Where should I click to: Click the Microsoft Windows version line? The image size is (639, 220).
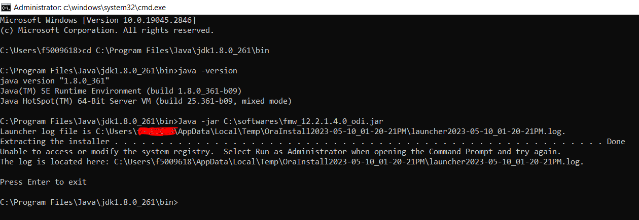(98, 20)
